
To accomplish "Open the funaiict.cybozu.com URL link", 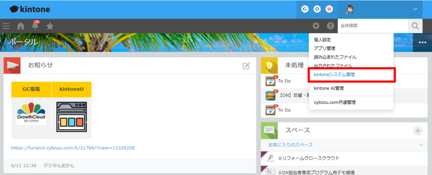I will point(73,148).
